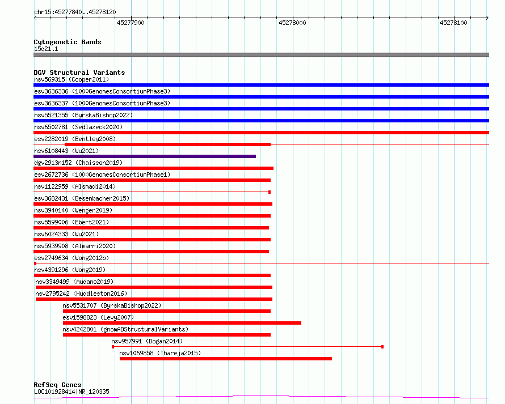Click nsv3940140 (Wenger2019) label
This screenshot has width=505, height=404.
73,210
